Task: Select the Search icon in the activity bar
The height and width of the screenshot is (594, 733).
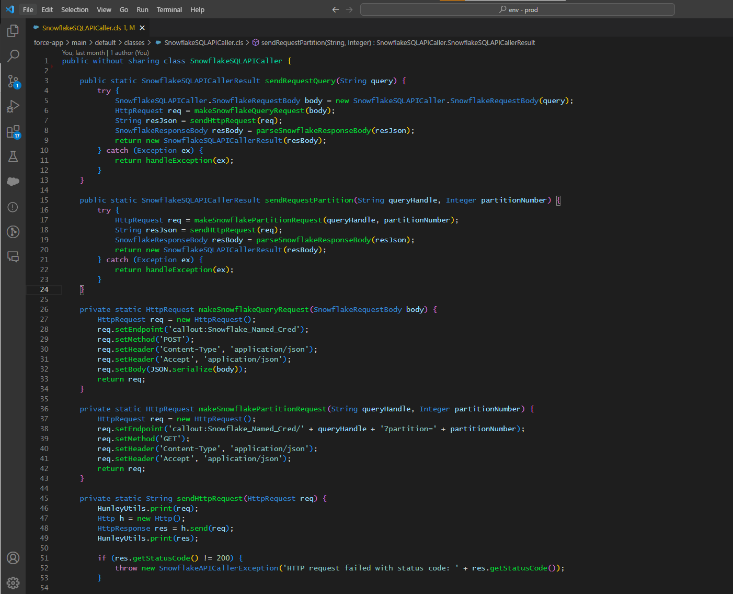Action: tap(13, 56)
